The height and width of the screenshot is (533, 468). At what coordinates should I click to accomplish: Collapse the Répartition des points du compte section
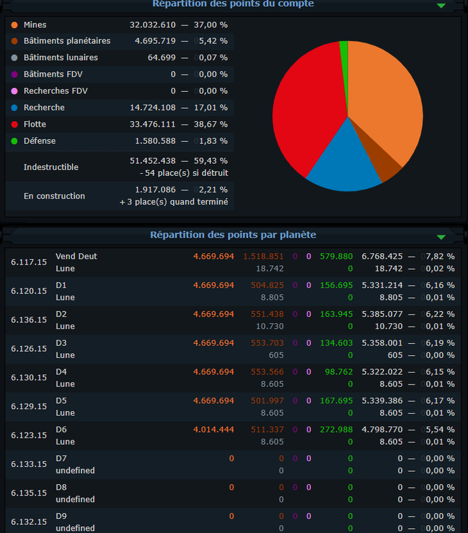click(441, 5)
